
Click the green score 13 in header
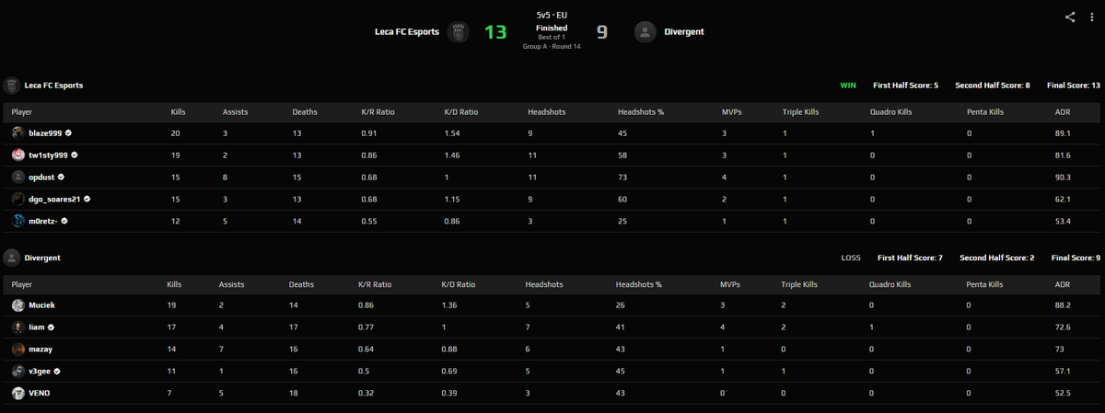tap(495, 32)
